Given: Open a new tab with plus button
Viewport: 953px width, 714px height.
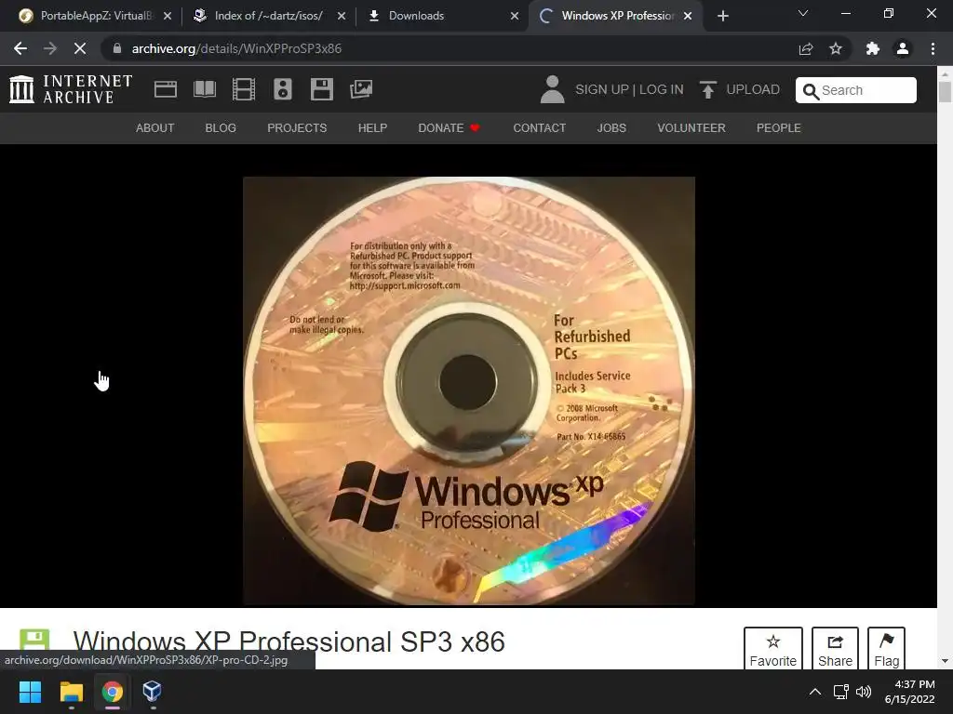Looking at the screenshot, I should [722, 16].
